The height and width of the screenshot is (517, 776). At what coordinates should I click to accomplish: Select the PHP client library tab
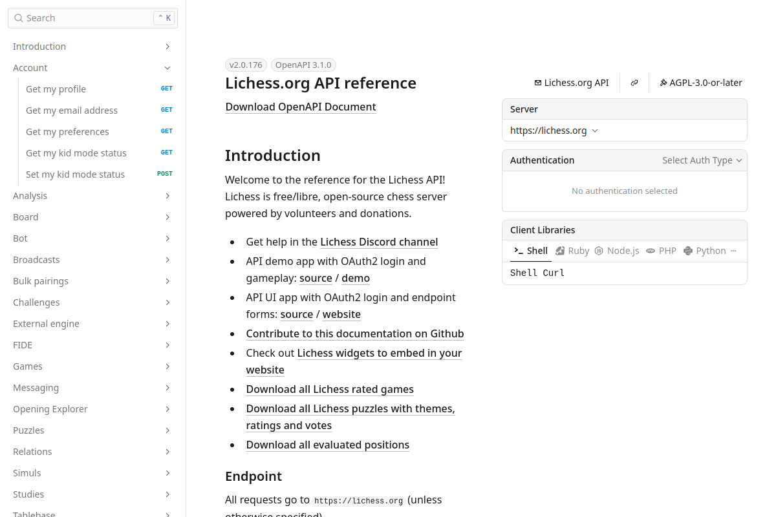pyautogui.click(x=661, y=251)
